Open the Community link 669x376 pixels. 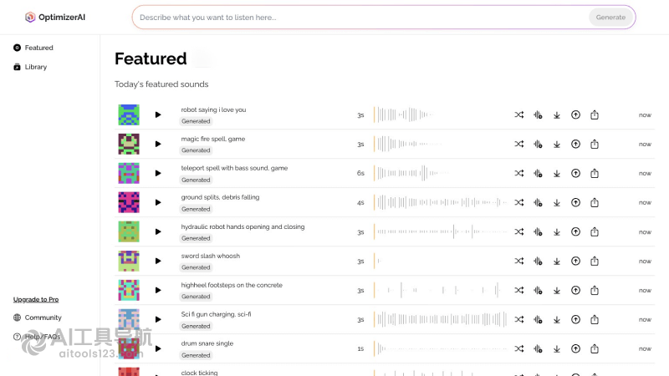point(37,318)
